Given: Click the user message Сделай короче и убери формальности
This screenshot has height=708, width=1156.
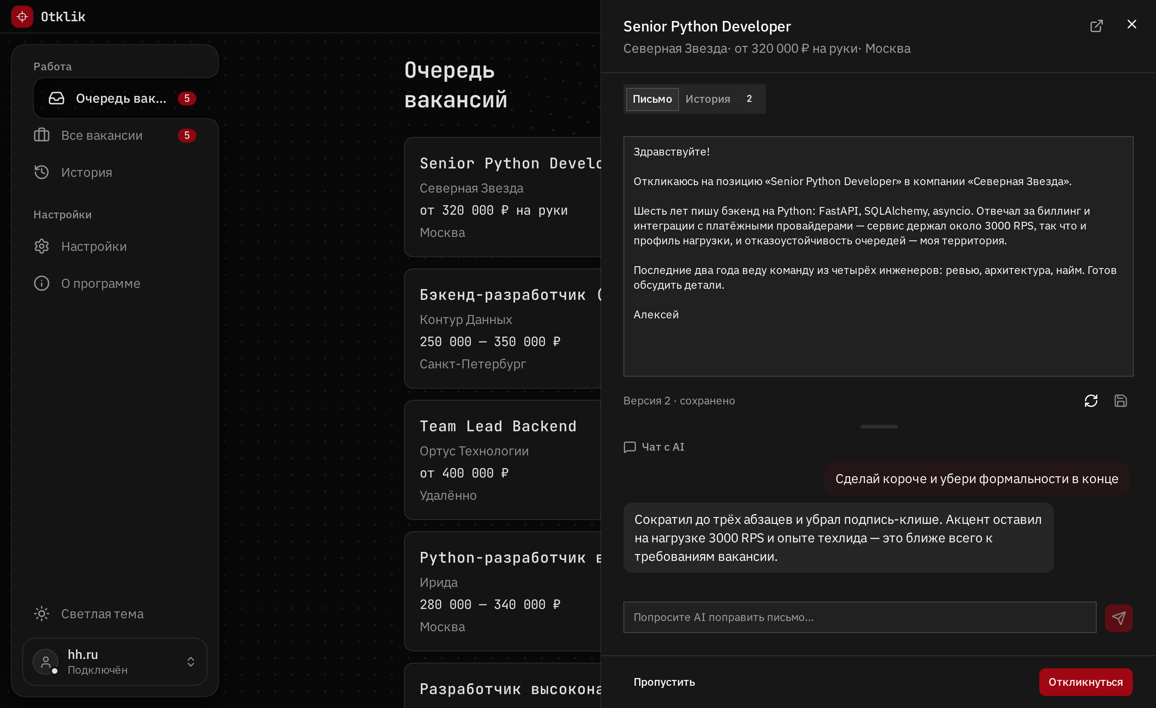Looking at the screenshot, I should [977, 479].
